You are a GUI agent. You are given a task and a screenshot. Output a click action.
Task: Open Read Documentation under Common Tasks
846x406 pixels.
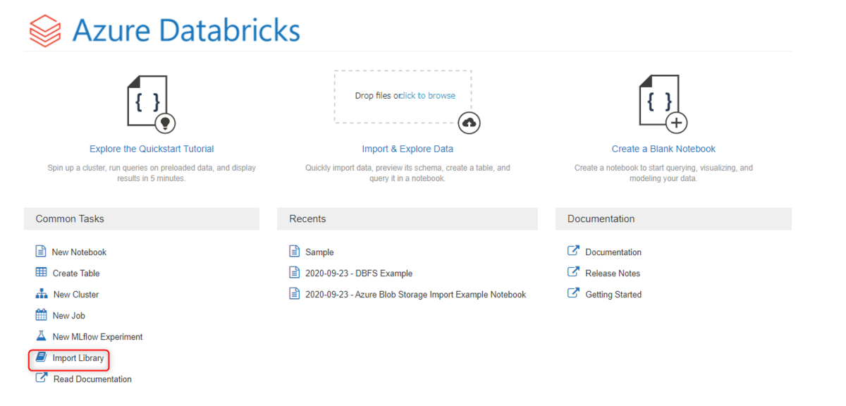(x=93, y=379)
